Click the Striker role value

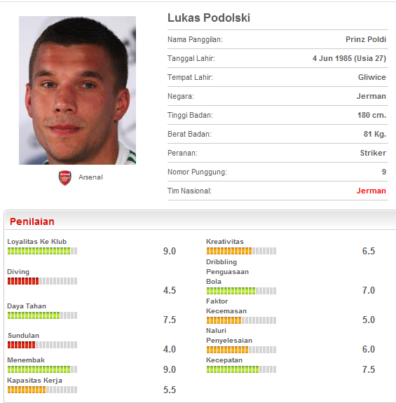pos(373,153)
